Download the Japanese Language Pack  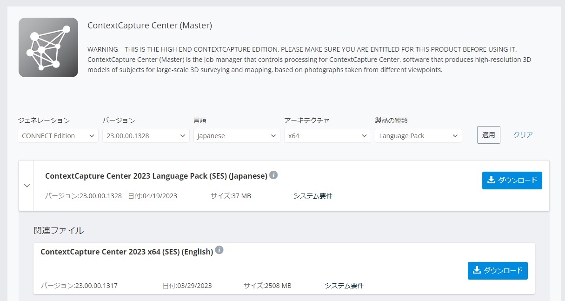512,181
